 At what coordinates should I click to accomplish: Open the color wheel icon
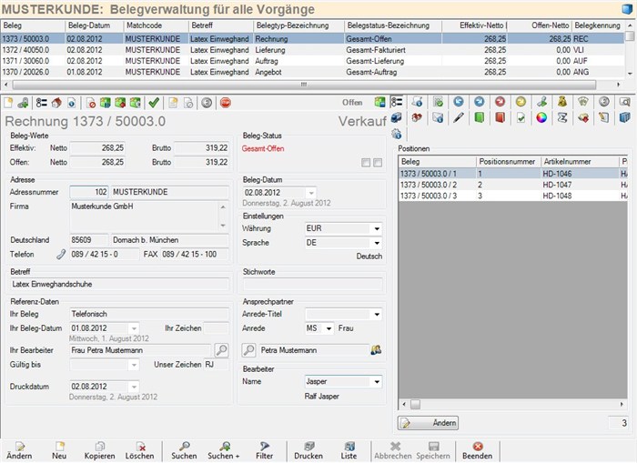tap(541, 118)
